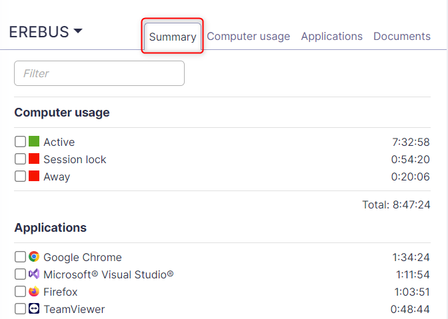Select the Google Chrome checkbox
This screenshot has height=319, width=448.
click(x=20, y=257)
